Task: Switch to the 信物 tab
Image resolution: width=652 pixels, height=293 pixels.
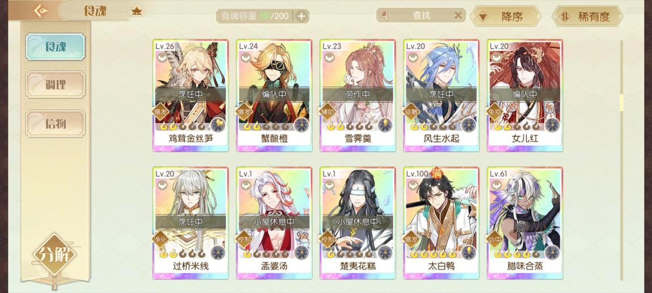Action: tap(55, 124)
